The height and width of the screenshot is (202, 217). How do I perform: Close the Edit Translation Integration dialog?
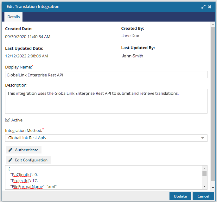point(210,7)
